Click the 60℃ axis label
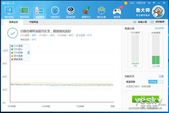The width and height of the screenshot is (169, 113). pyautogui.click(x=5, y=77)
